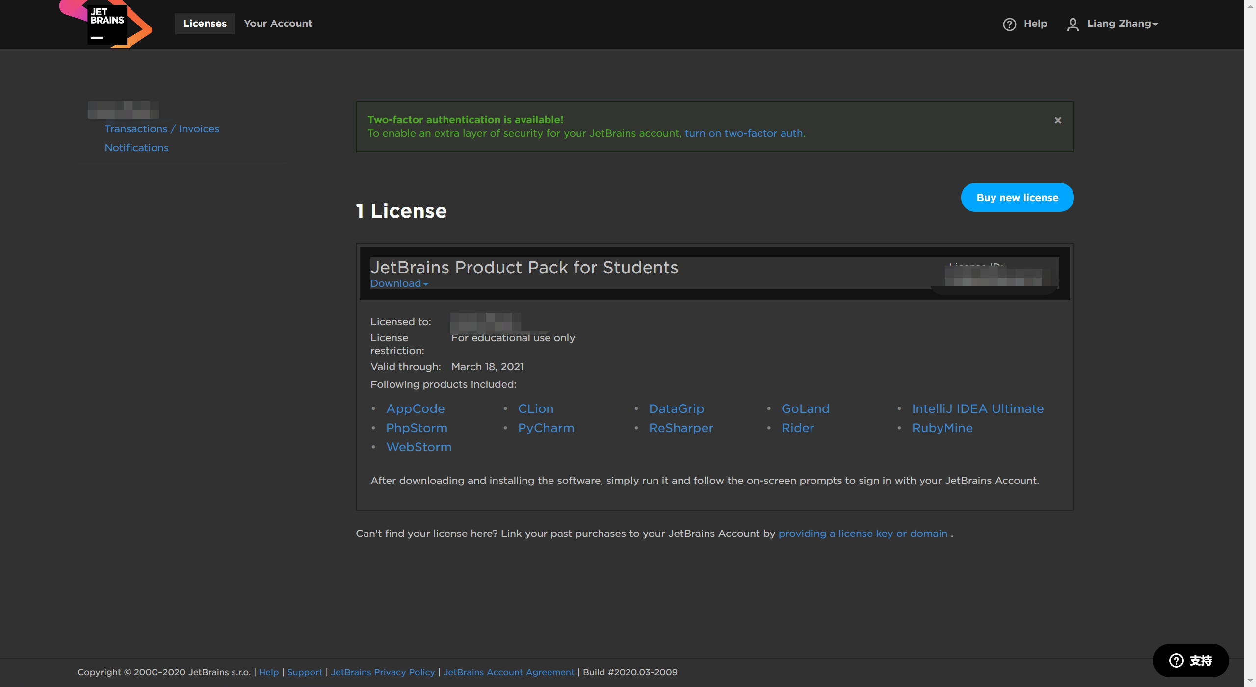Screen dimensions: 1256x687
Task: Click the turn on two-factor auth link
Action: click(744, 133)
